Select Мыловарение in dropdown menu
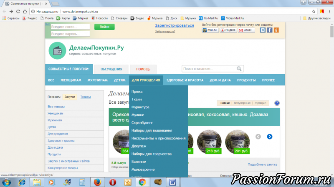The width and height of the screenshot is (334, 187). [x=143, y=170]
